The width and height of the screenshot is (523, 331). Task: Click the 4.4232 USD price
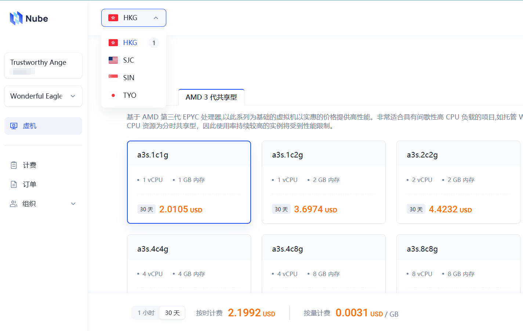(450, 209)
